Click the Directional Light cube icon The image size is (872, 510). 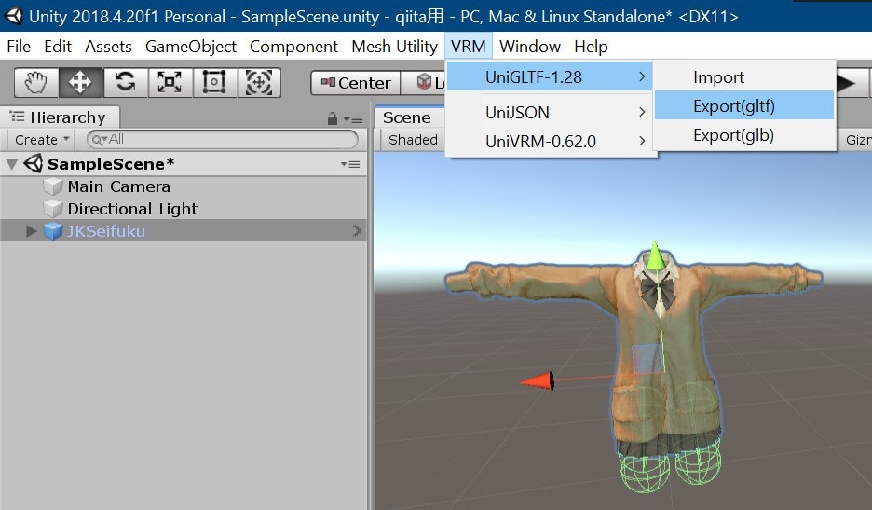[x=53, y=209]
